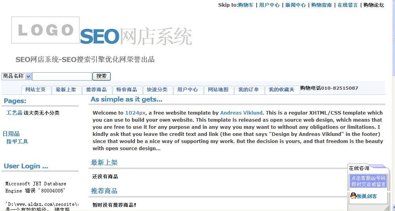Follow the Andreas Viklund link
This screenshot has width=395, height=211.
pyautogui.click(x=241, y=113)
